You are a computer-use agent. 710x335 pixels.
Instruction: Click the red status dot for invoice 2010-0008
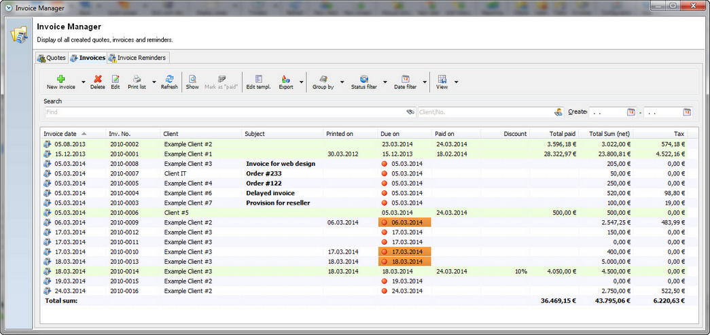pyautogui.click(x=385, y=164)
